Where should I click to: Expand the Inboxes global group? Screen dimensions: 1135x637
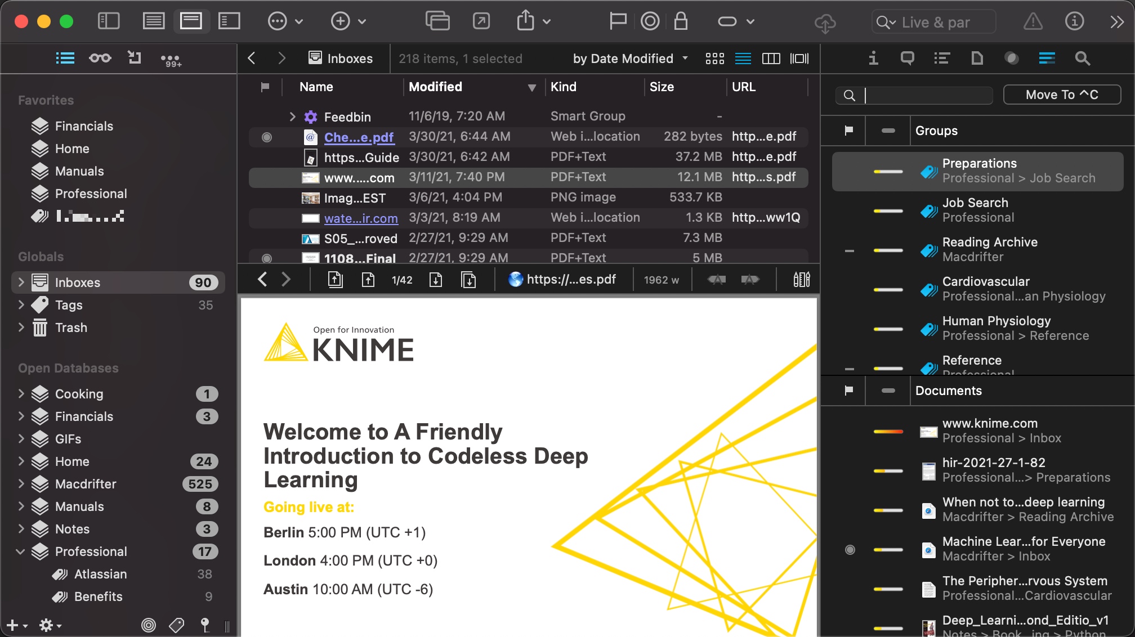tap(21, 282)
